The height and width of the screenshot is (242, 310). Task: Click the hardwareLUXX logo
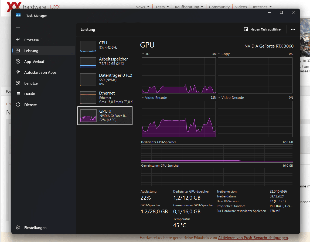point(33,6)
